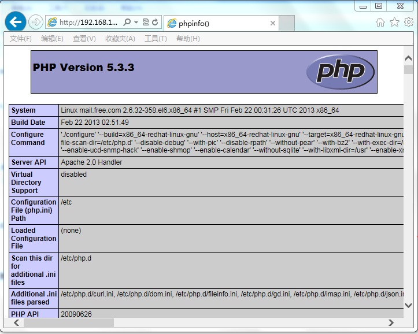Open a new blank tab
The image size is (418, 334).
tap(287, 23)
